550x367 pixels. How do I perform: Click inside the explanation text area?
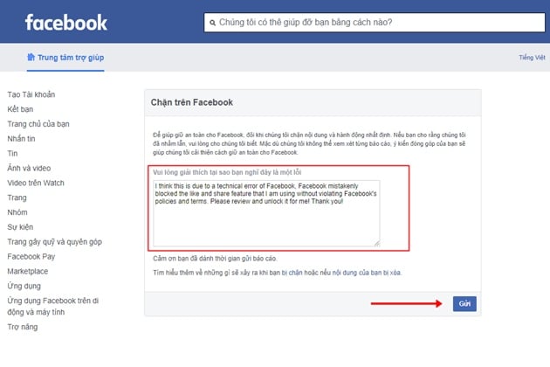[266, 213]
